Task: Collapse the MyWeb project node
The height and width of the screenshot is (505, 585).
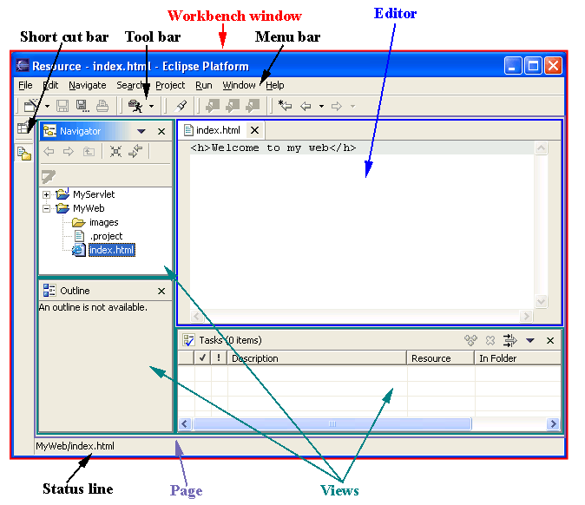Action: coord(47,208)
